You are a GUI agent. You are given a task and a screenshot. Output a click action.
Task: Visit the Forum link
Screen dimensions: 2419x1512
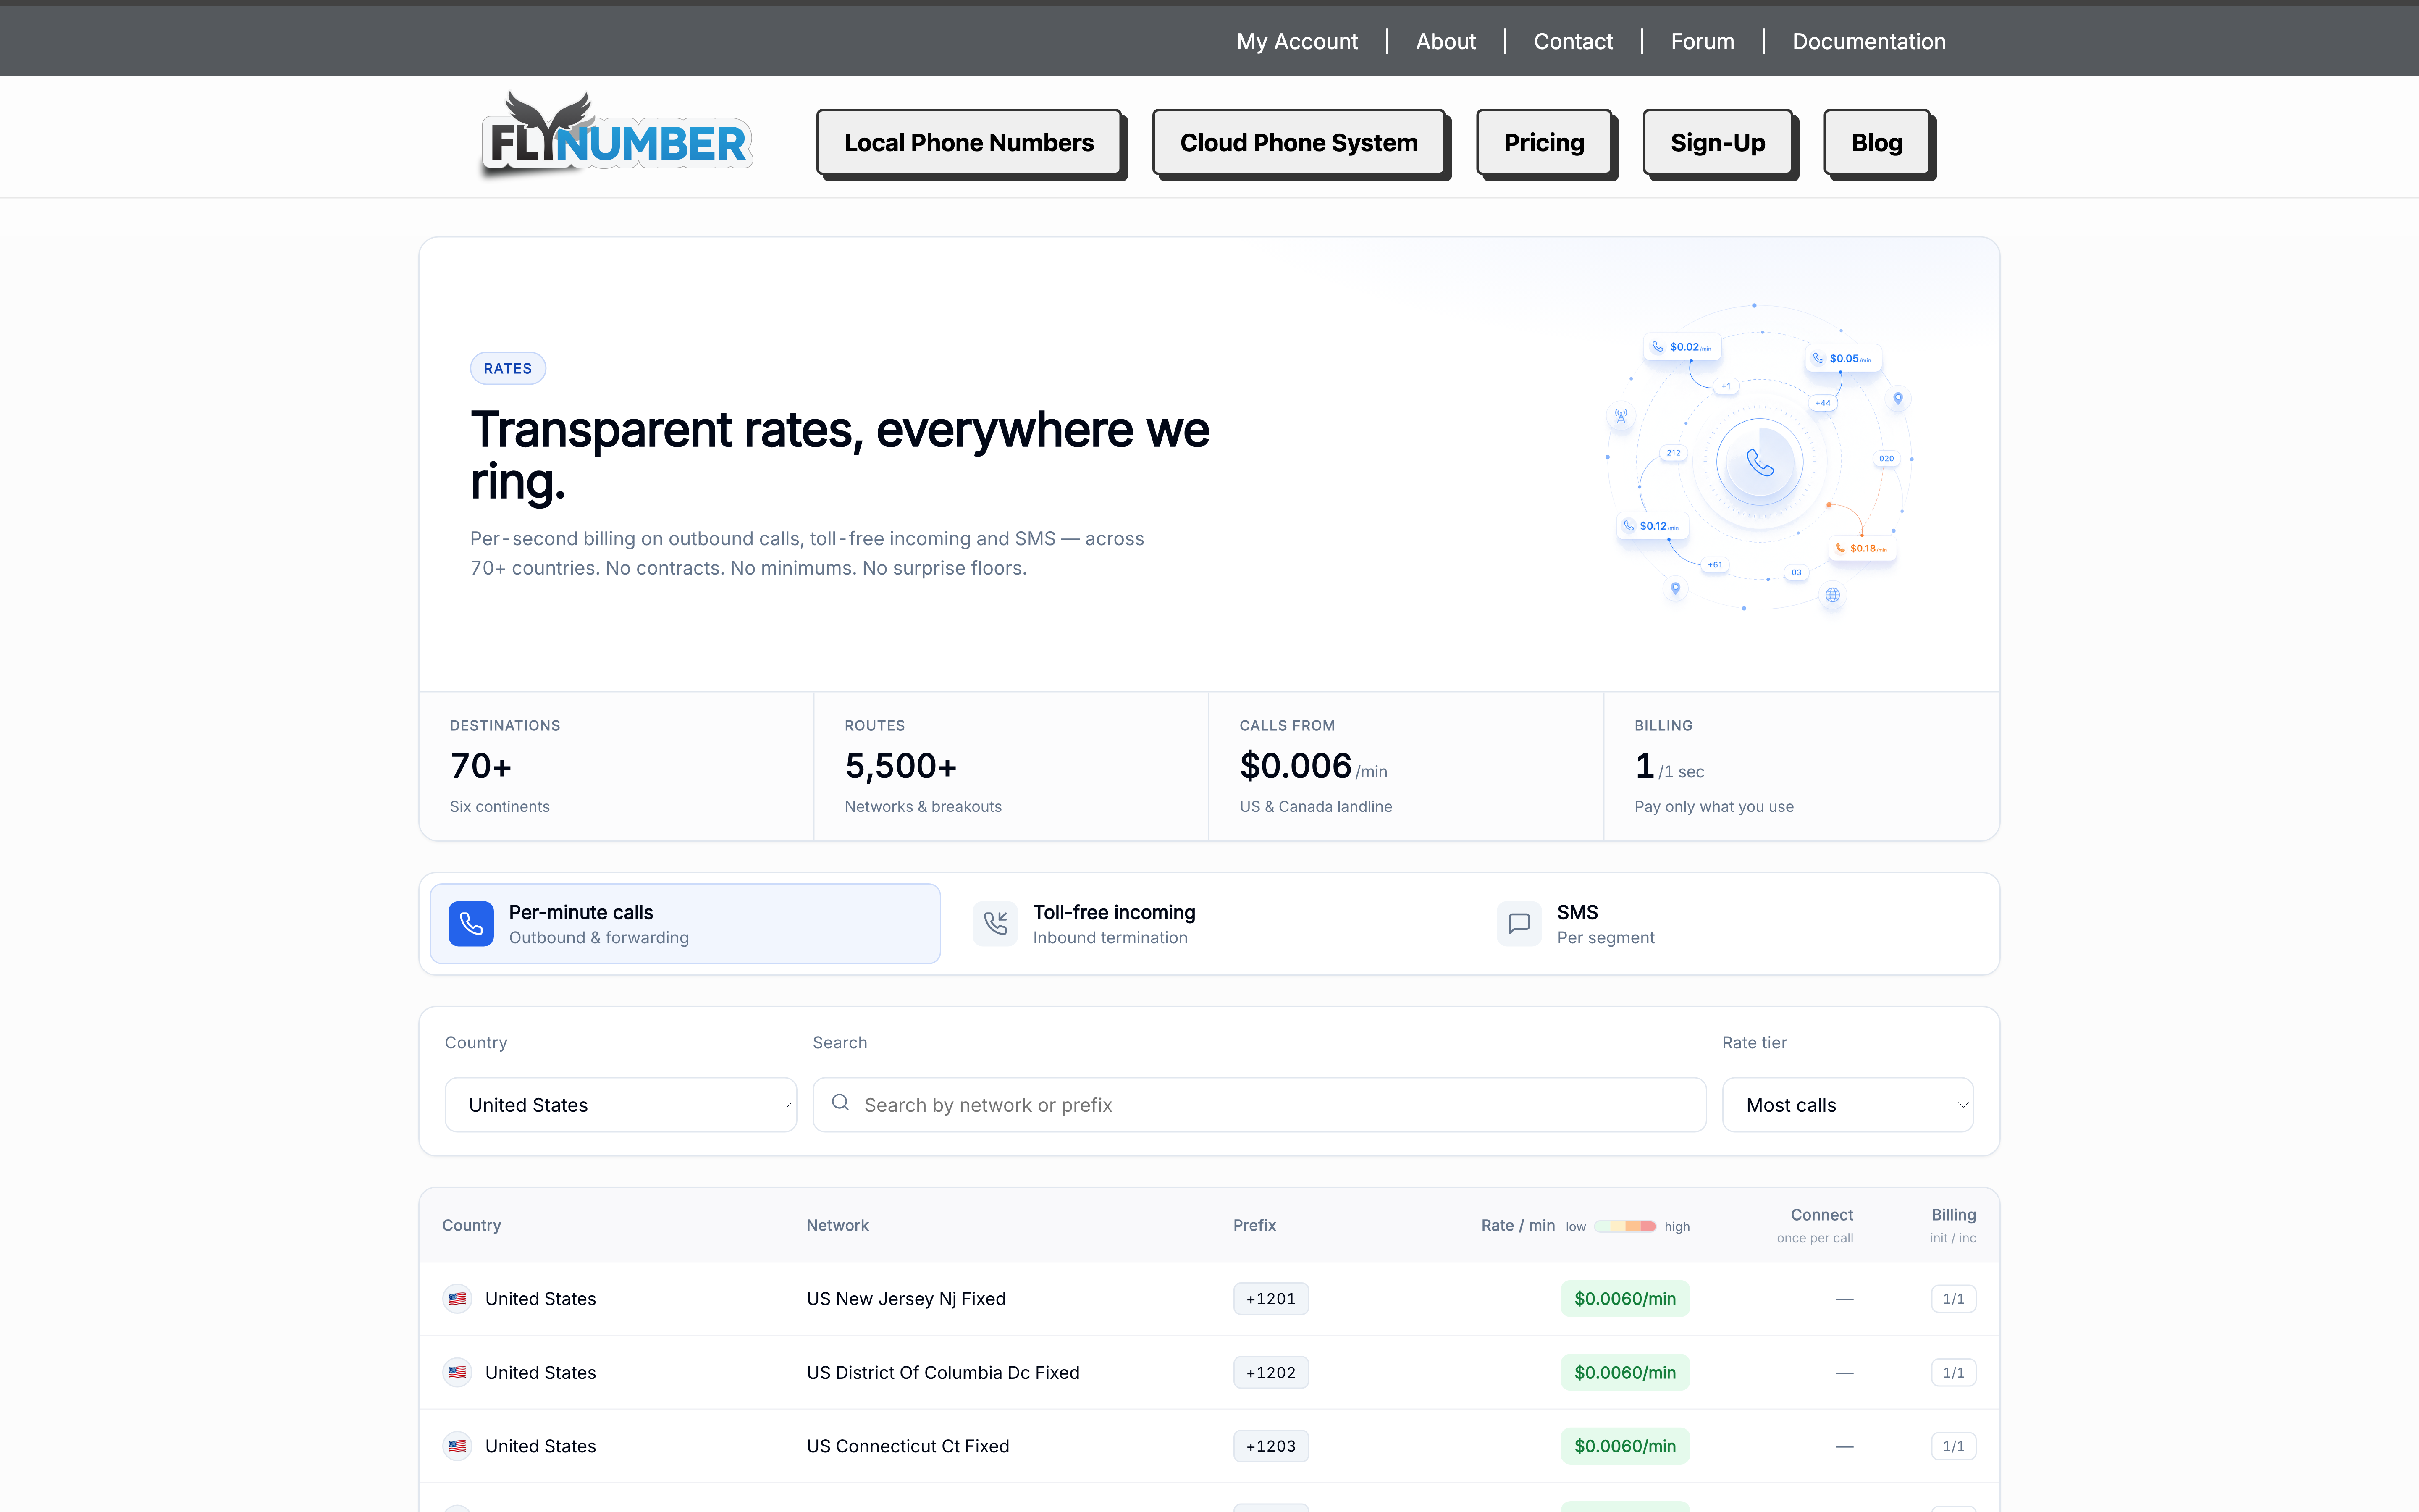point(1702,41)
